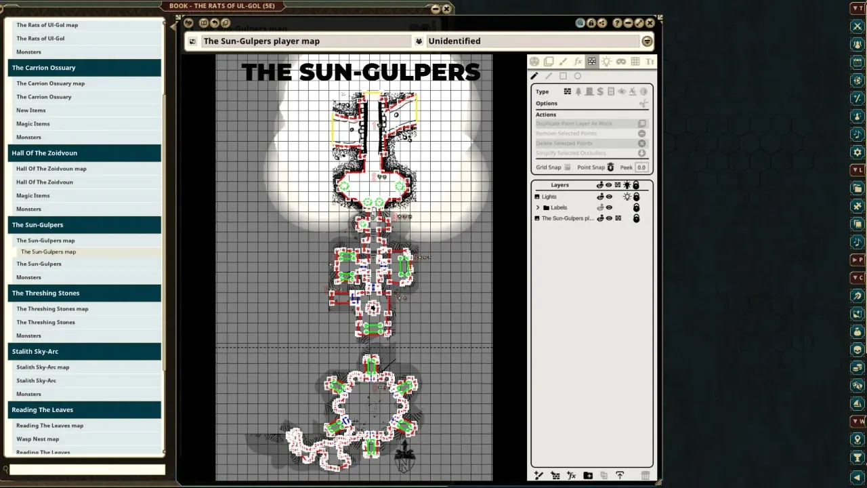Screen dimensions: 867x488
Task: Toggle the light bulb on the Lights layer
Action: click(627, 197)
